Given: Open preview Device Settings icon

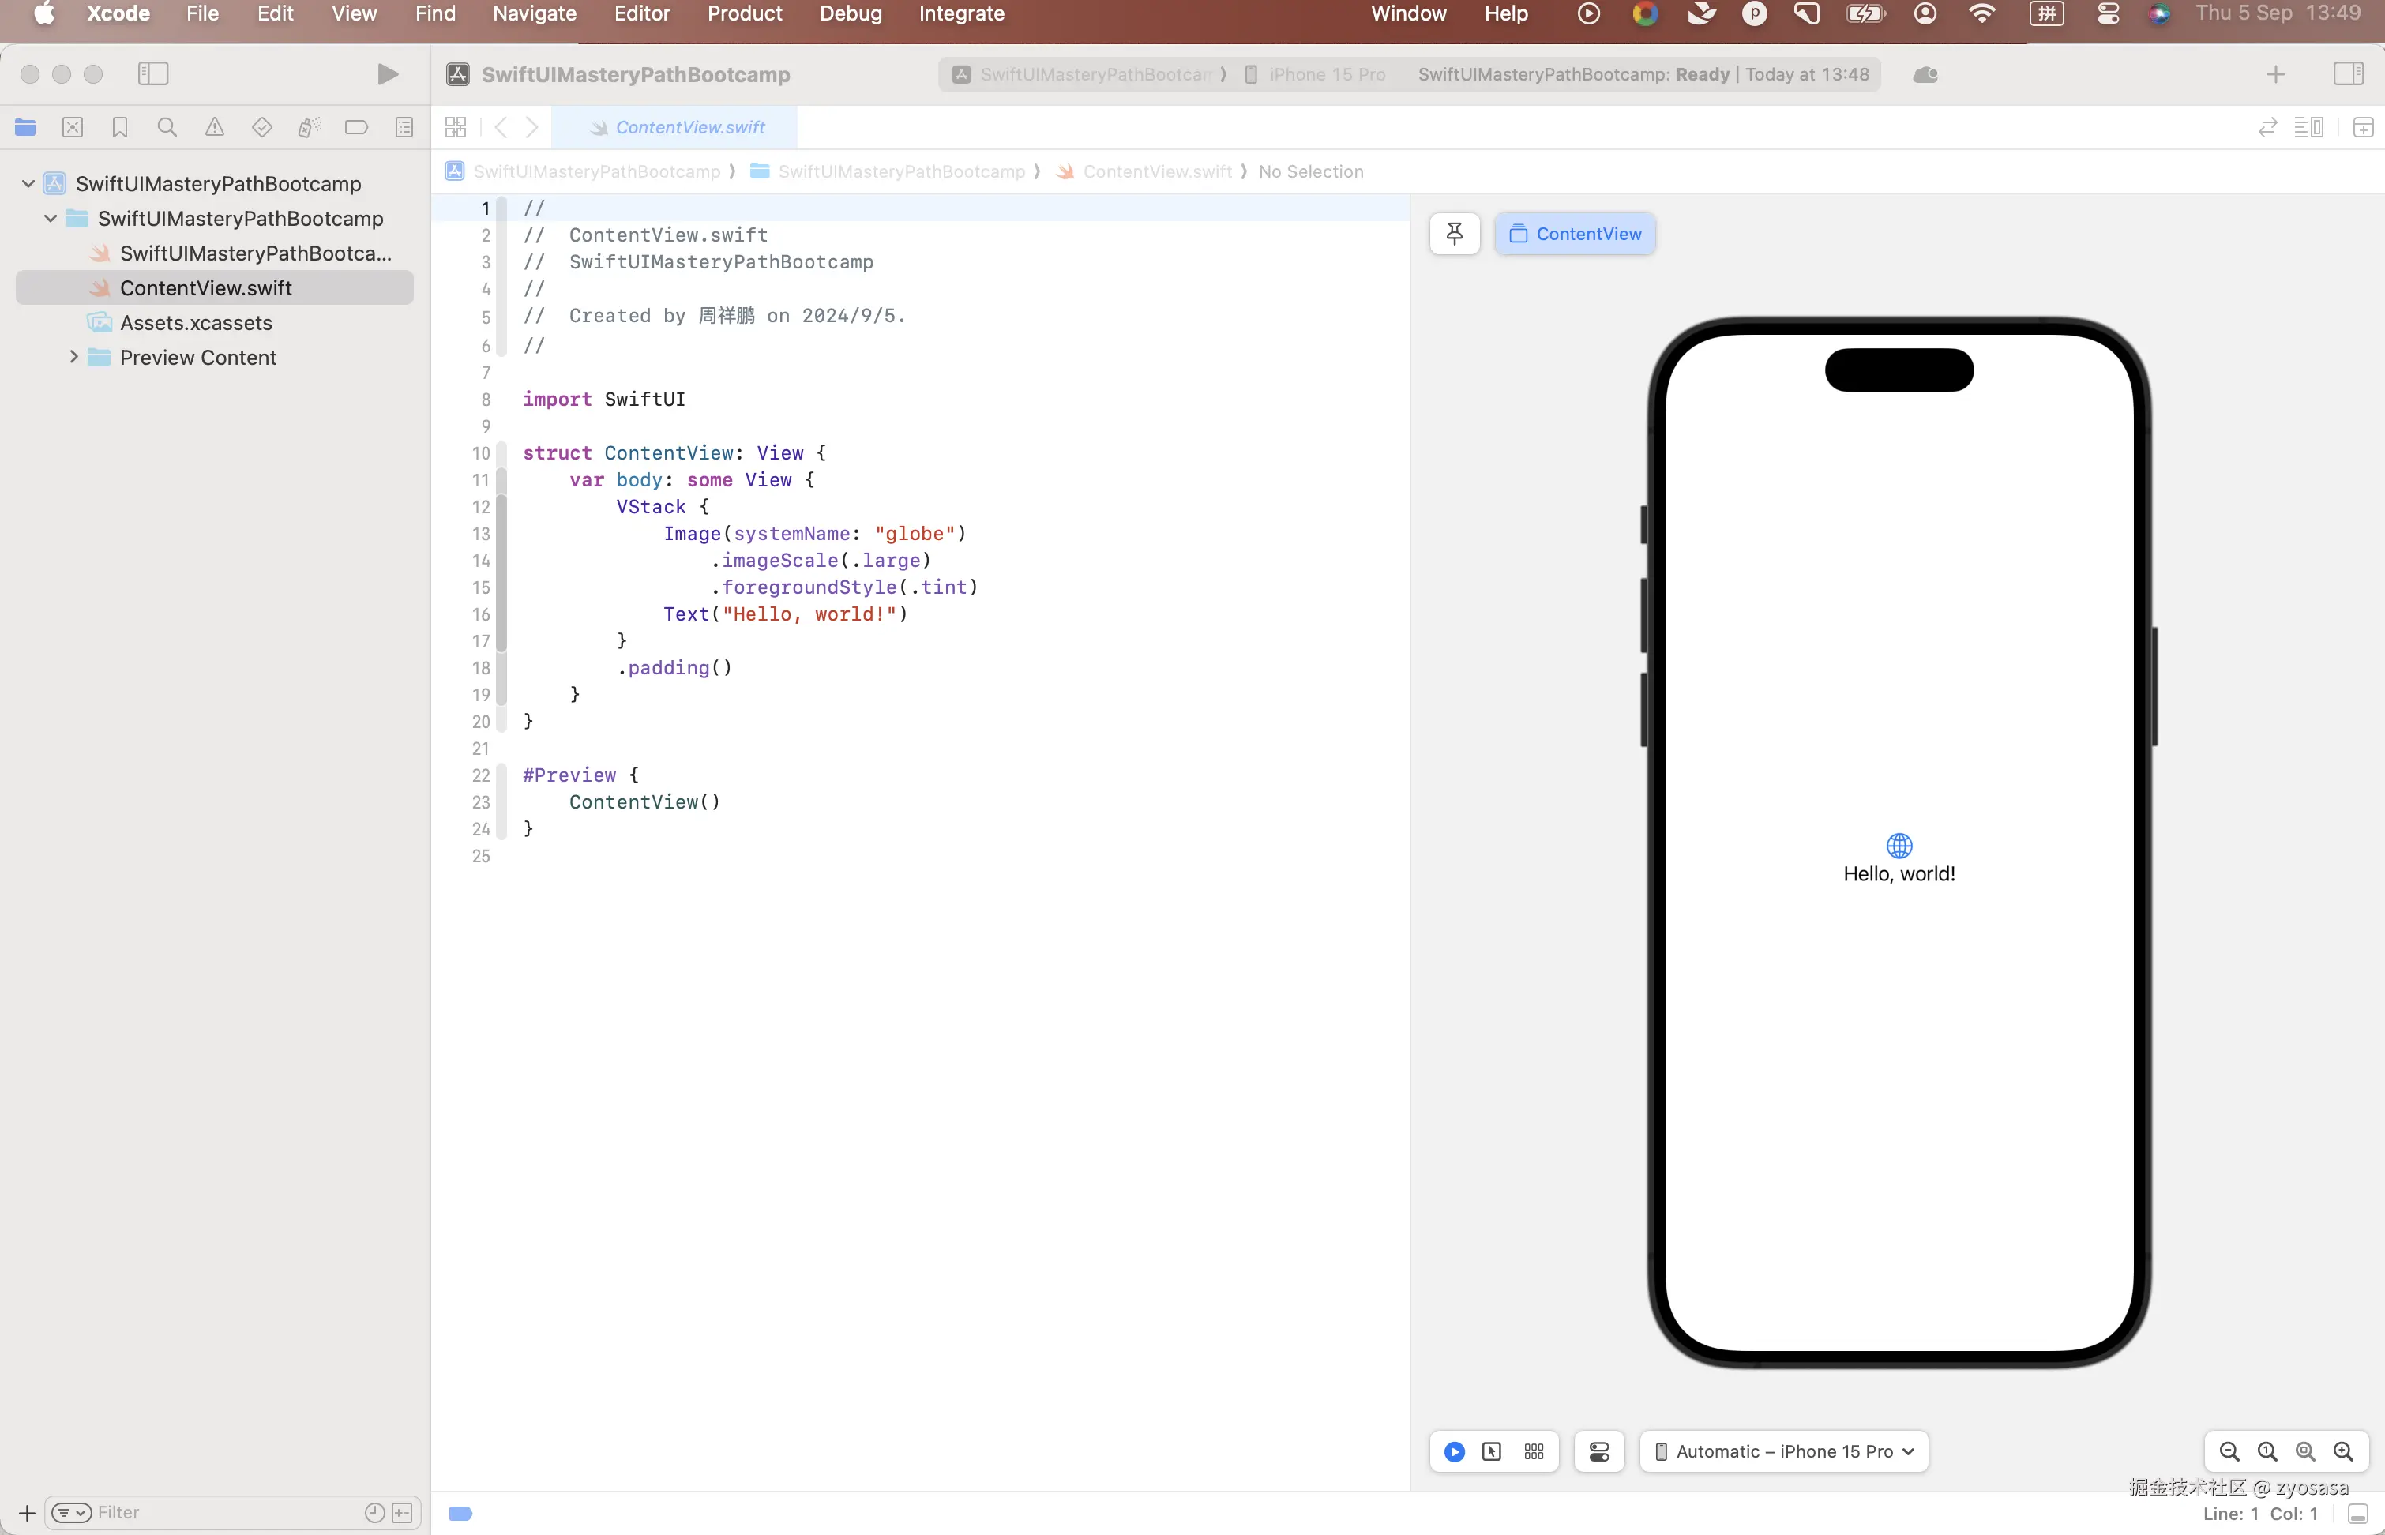Looking at the screenshot, I should click(1598, 1451).
